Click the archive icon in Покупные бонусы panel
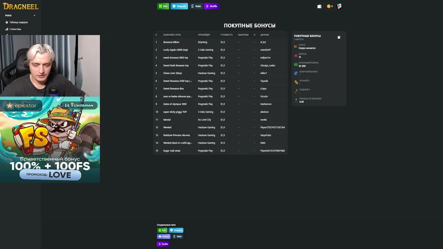 pyautogui.click(x=339, y=37)
